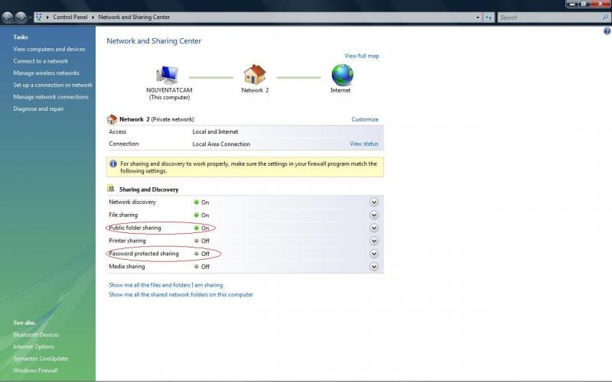Click the blue help question mark icon

[x=607, y=31]
